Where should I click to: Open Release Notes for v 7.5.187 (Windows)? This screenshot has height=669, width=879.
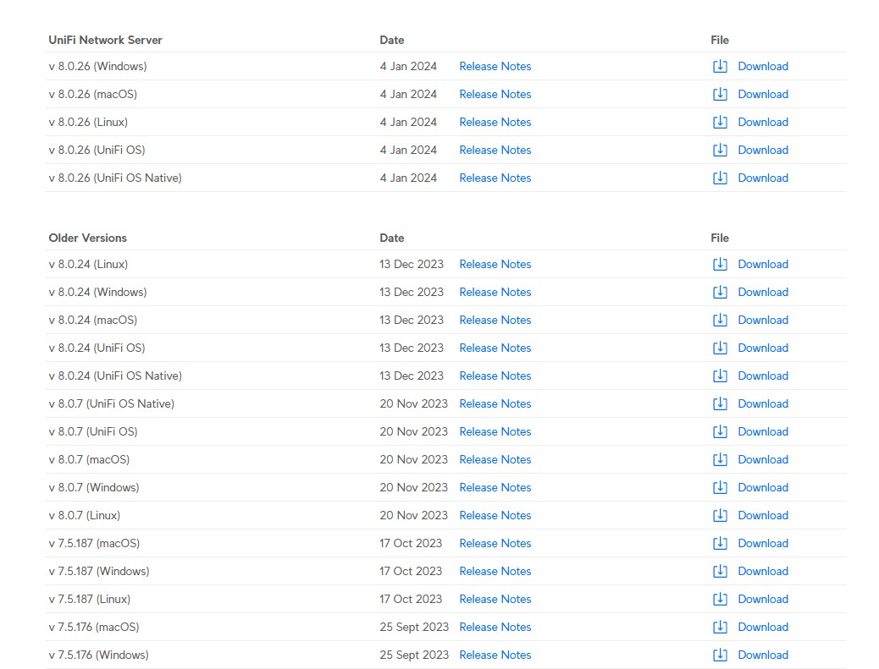pyautogui.click(x=495, y=572)
